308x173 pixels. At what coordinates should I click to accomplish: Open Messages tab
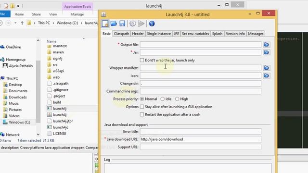256,34
